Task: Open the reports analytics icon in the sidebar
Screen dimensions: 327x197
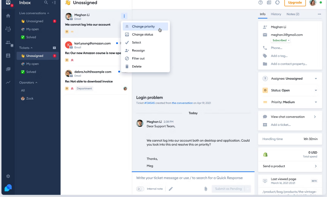Action: click(x=8, y=81)
